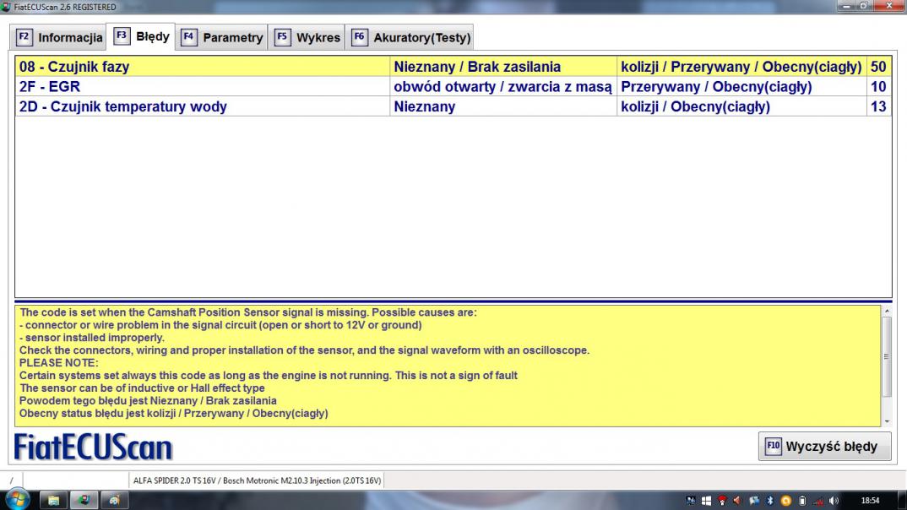
Task: Open the Windows Start menu
Action: (18, 500)
